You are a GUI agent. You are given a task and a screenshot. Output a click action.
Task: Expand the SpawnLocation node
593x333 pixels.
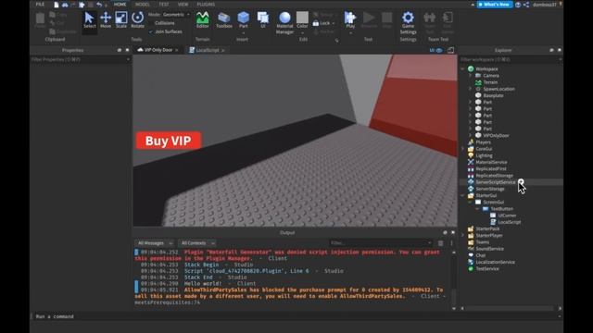[470, 89]
